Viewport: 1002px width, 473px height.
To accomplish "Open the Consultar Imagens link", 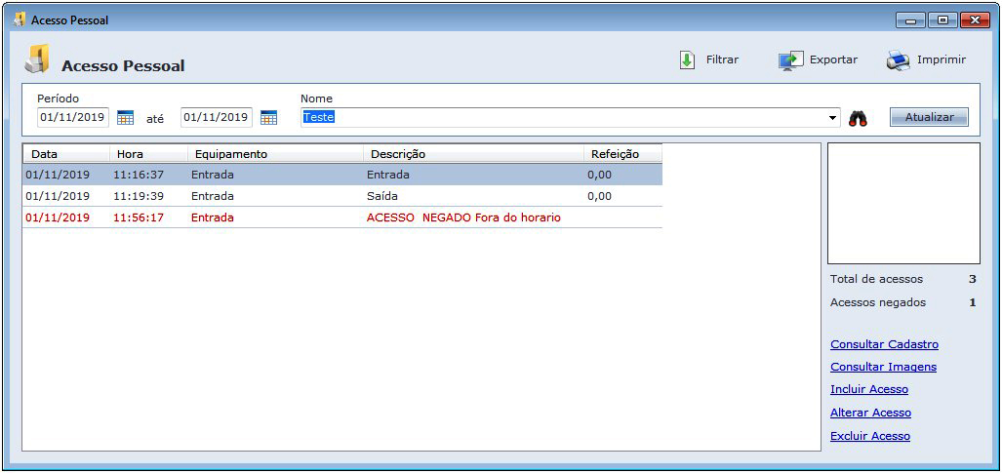I will [883, 367].
